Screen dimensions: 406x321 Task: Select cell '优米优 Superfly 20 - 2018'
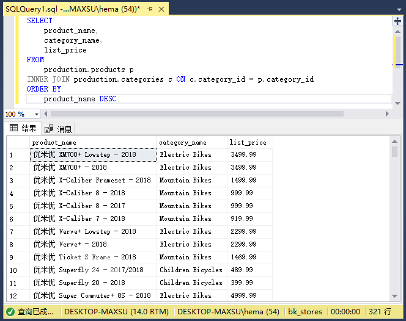click(93, 283)
